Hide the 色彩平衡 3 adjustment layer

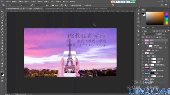coord(143,59)
